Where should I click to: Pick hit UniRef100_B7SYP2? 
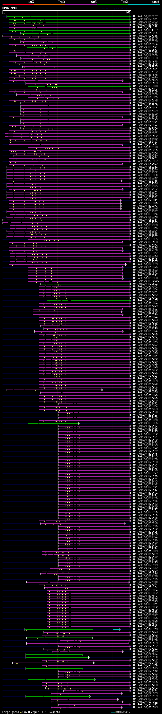point(145,404)
